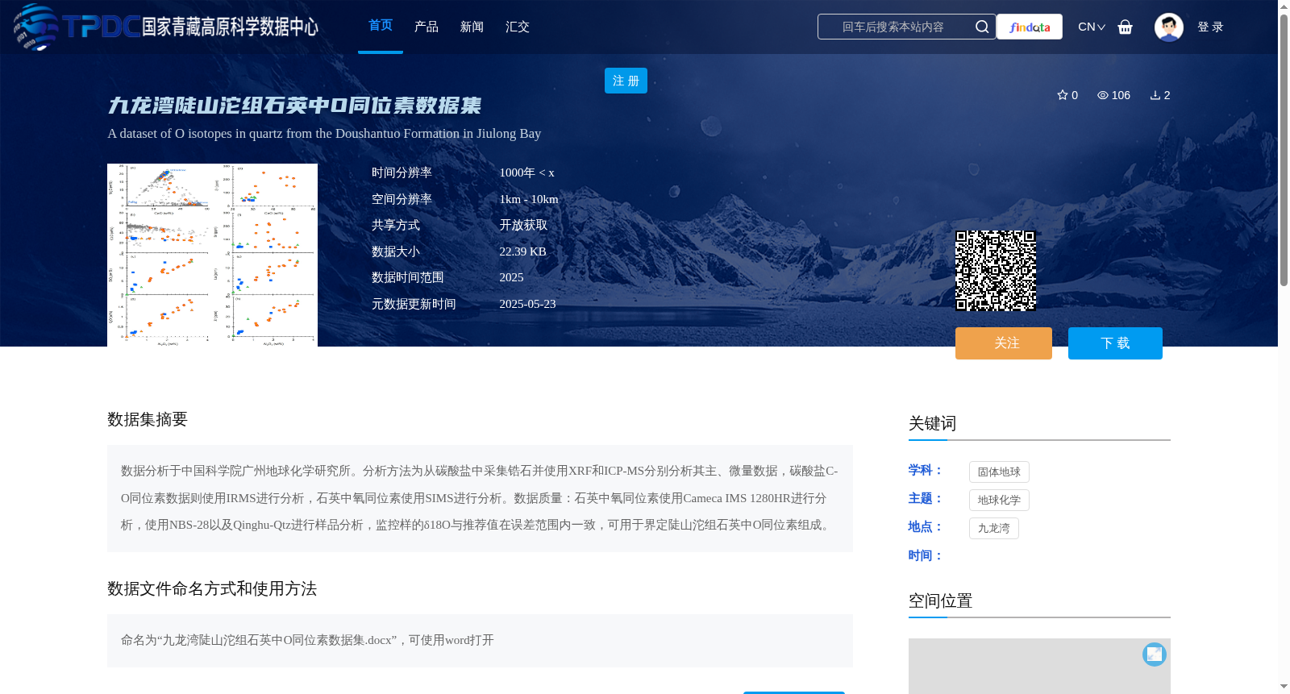Image resolution: width=1290 pixels, height=694 pixels.
Task: Open the 新闻 menu item
Action: (x=472, y=27)
